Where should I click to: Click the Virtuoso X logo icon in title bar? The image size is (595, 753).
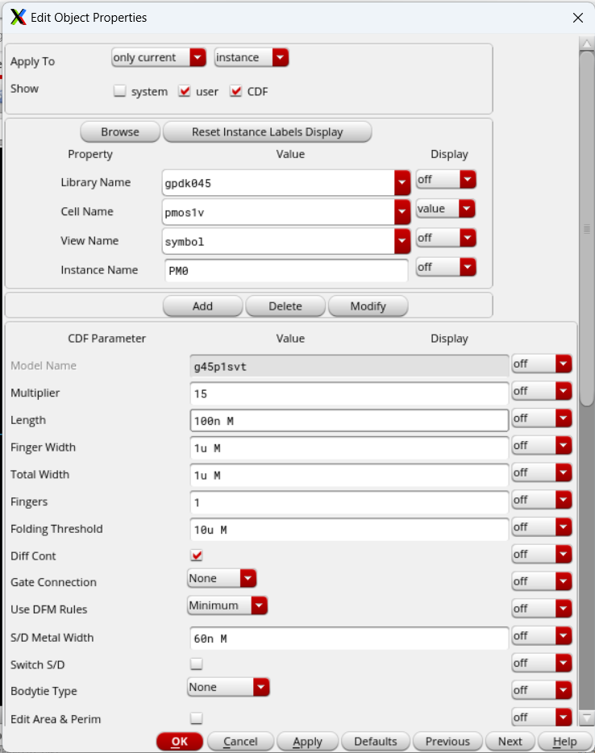(x=19, y=17)
